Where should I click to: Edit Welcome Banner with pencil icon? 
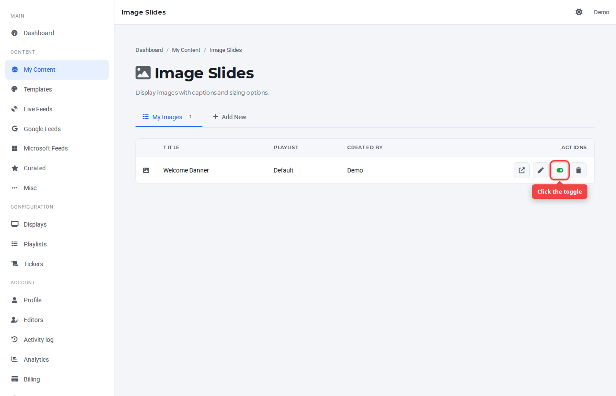[x=541, y=170]
